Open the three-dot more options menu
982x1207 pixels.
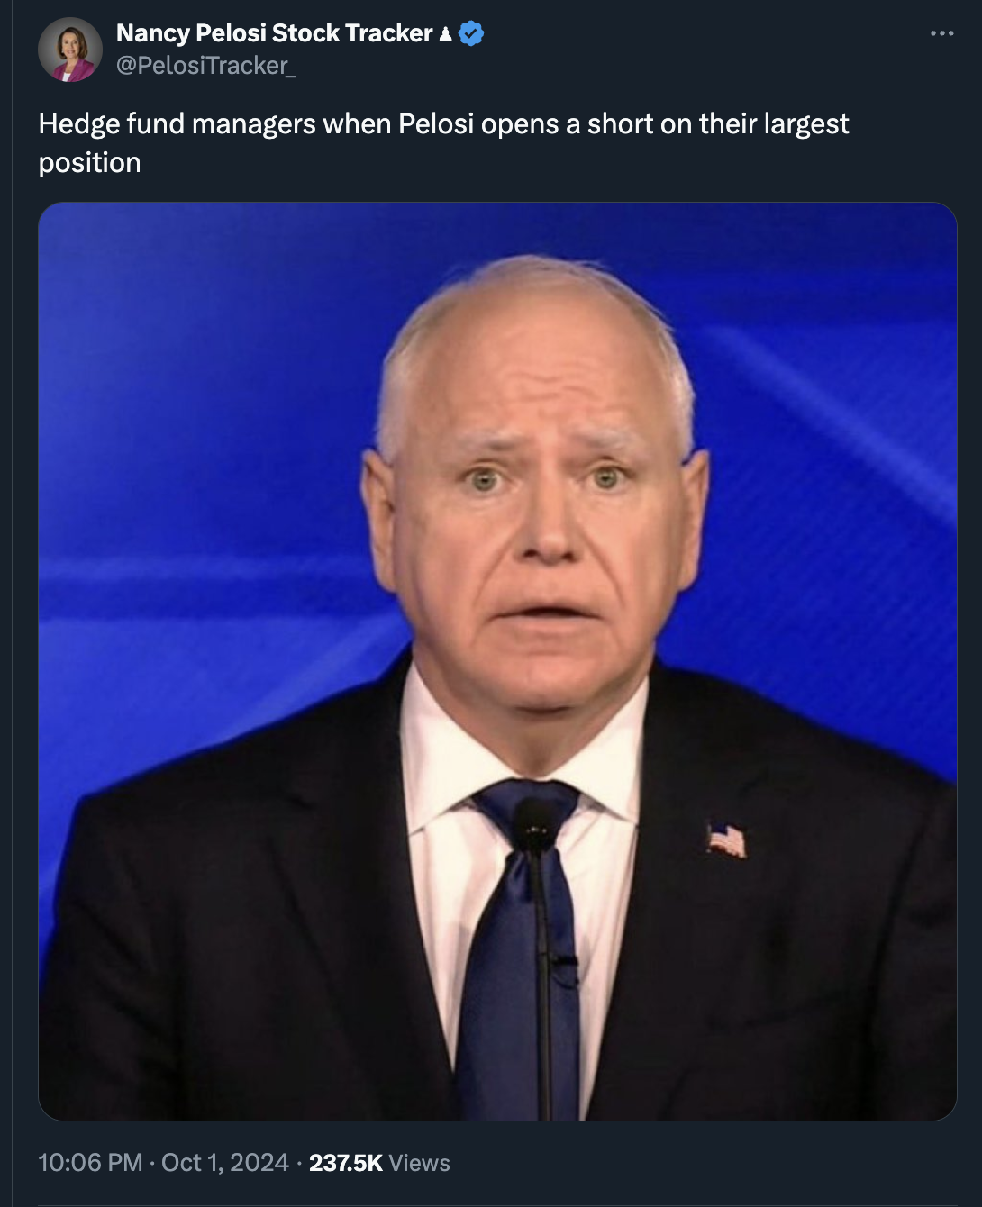pyautogui.click(x=941, y=33)
